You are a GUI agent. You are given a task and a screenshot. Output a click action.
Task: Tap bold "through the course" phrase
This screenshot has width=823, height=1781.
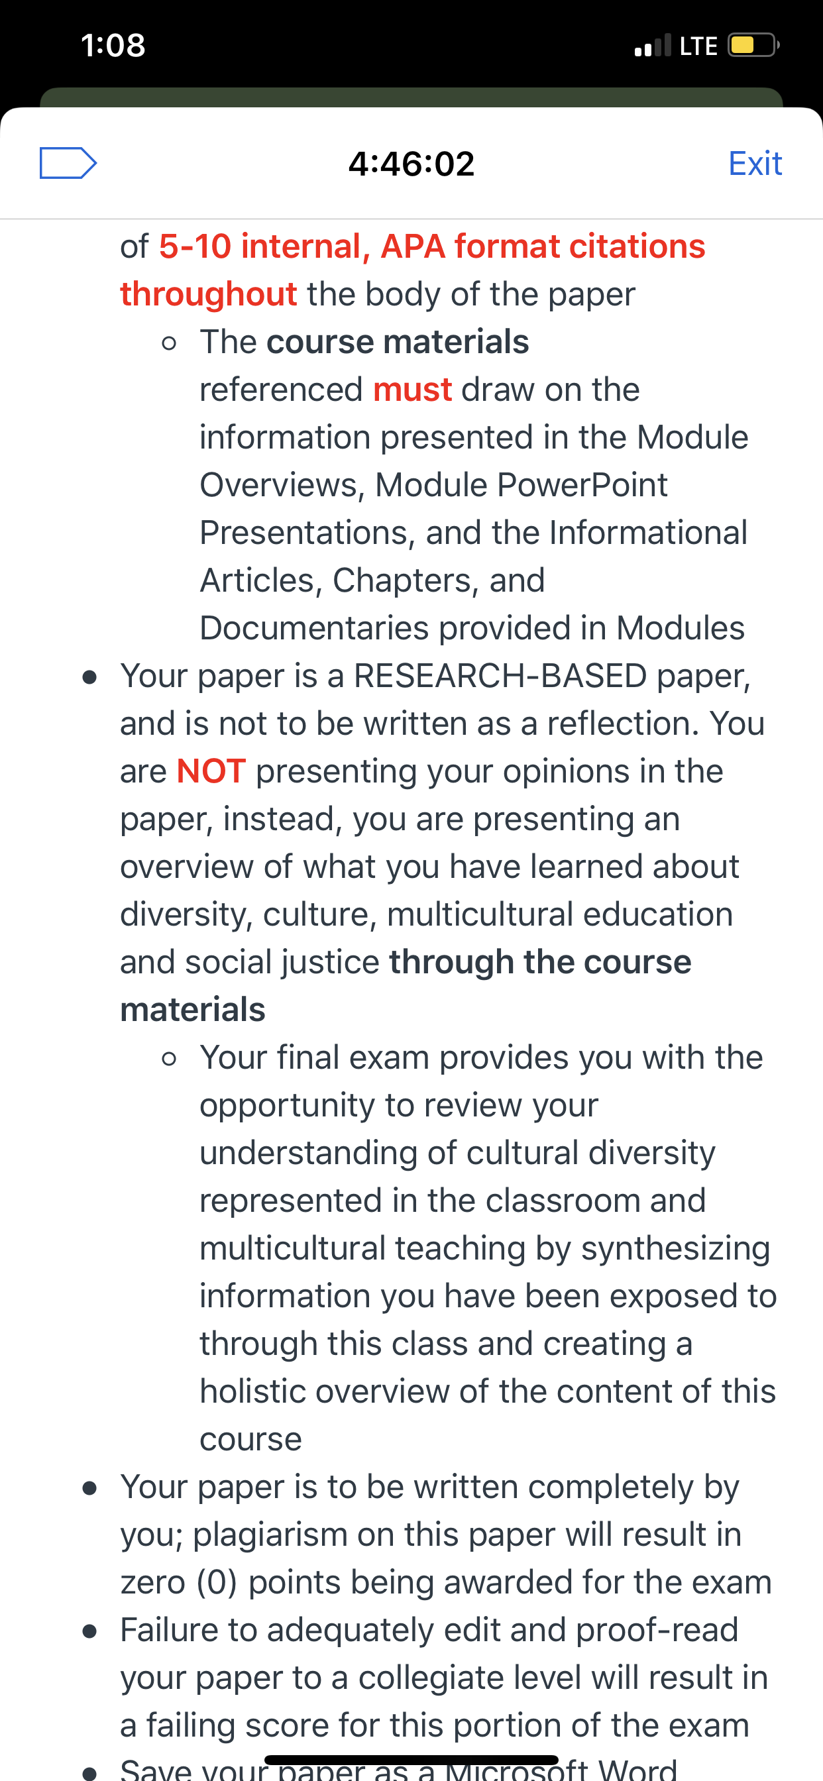[540, 961]
